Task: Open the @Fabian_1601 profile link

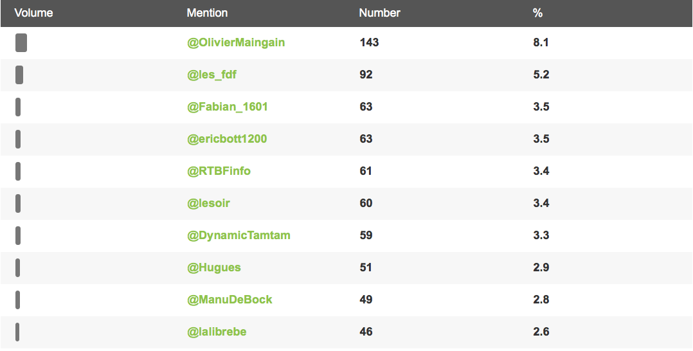Action: 228,107
